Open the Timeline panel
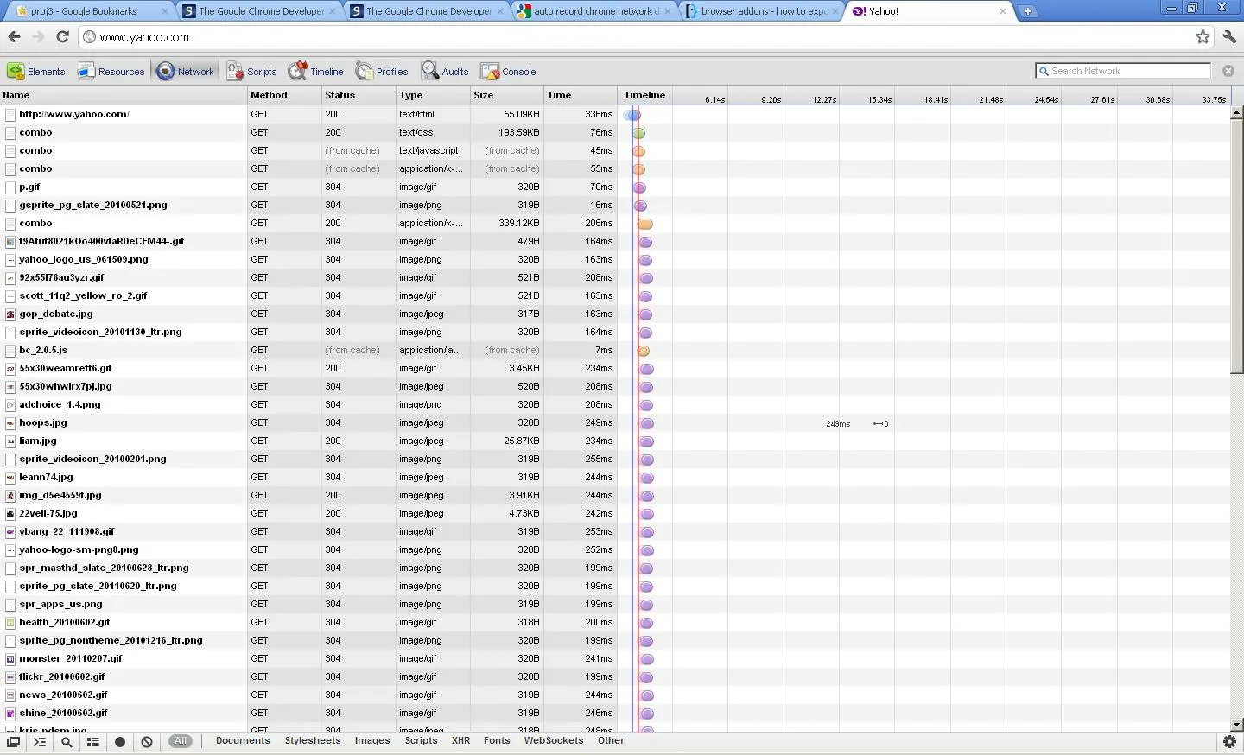The image size is (1244, 755). pyautogui.click(x=316, y=72)
